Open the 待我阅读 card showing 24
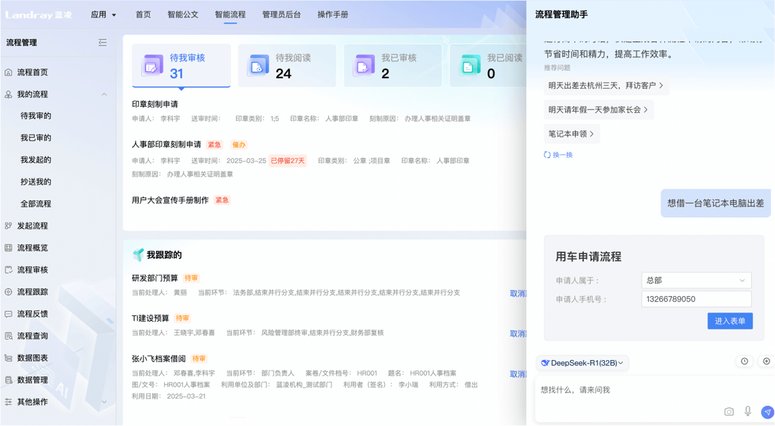 [x=287, y=65]
